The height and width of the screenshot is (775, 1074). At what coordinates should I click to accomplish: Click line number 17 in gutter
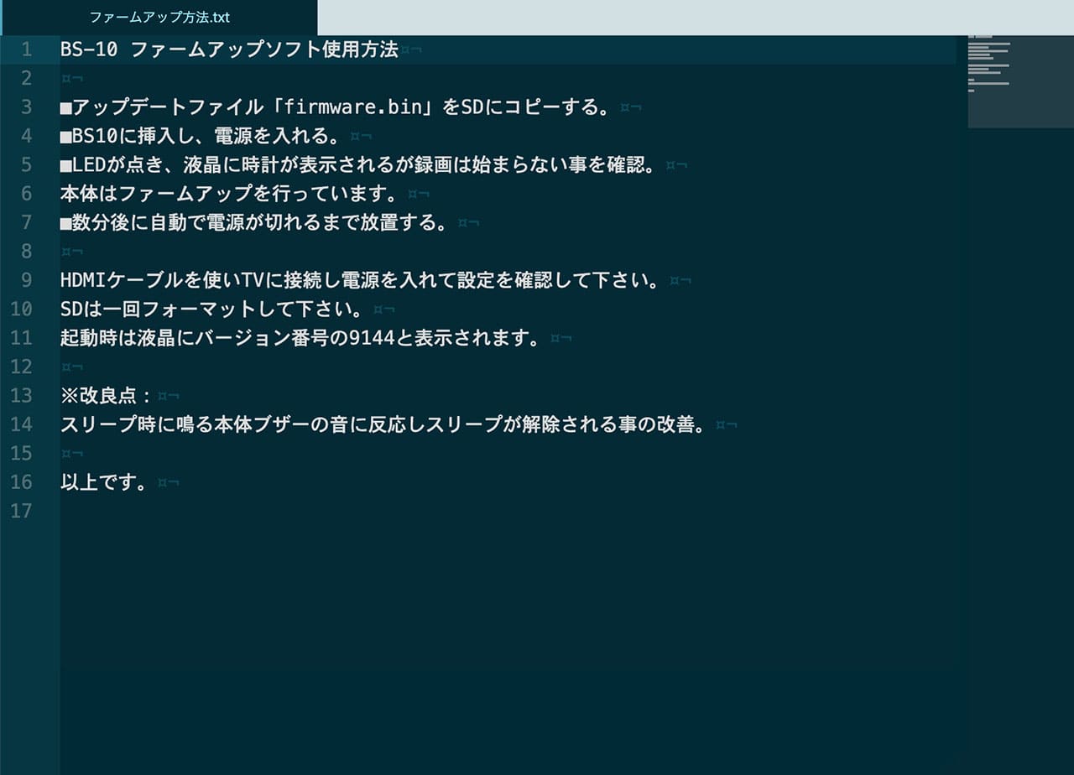click(x=21, y=511)
